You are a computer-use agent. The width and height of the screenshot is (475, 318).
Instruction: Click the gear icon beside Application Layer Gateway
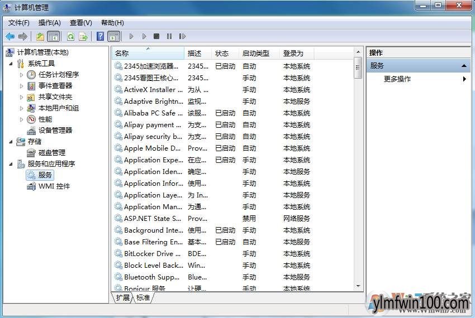click(118, 195)
